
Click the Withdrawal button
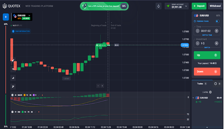pyautogui.click(x=215, y=6)
